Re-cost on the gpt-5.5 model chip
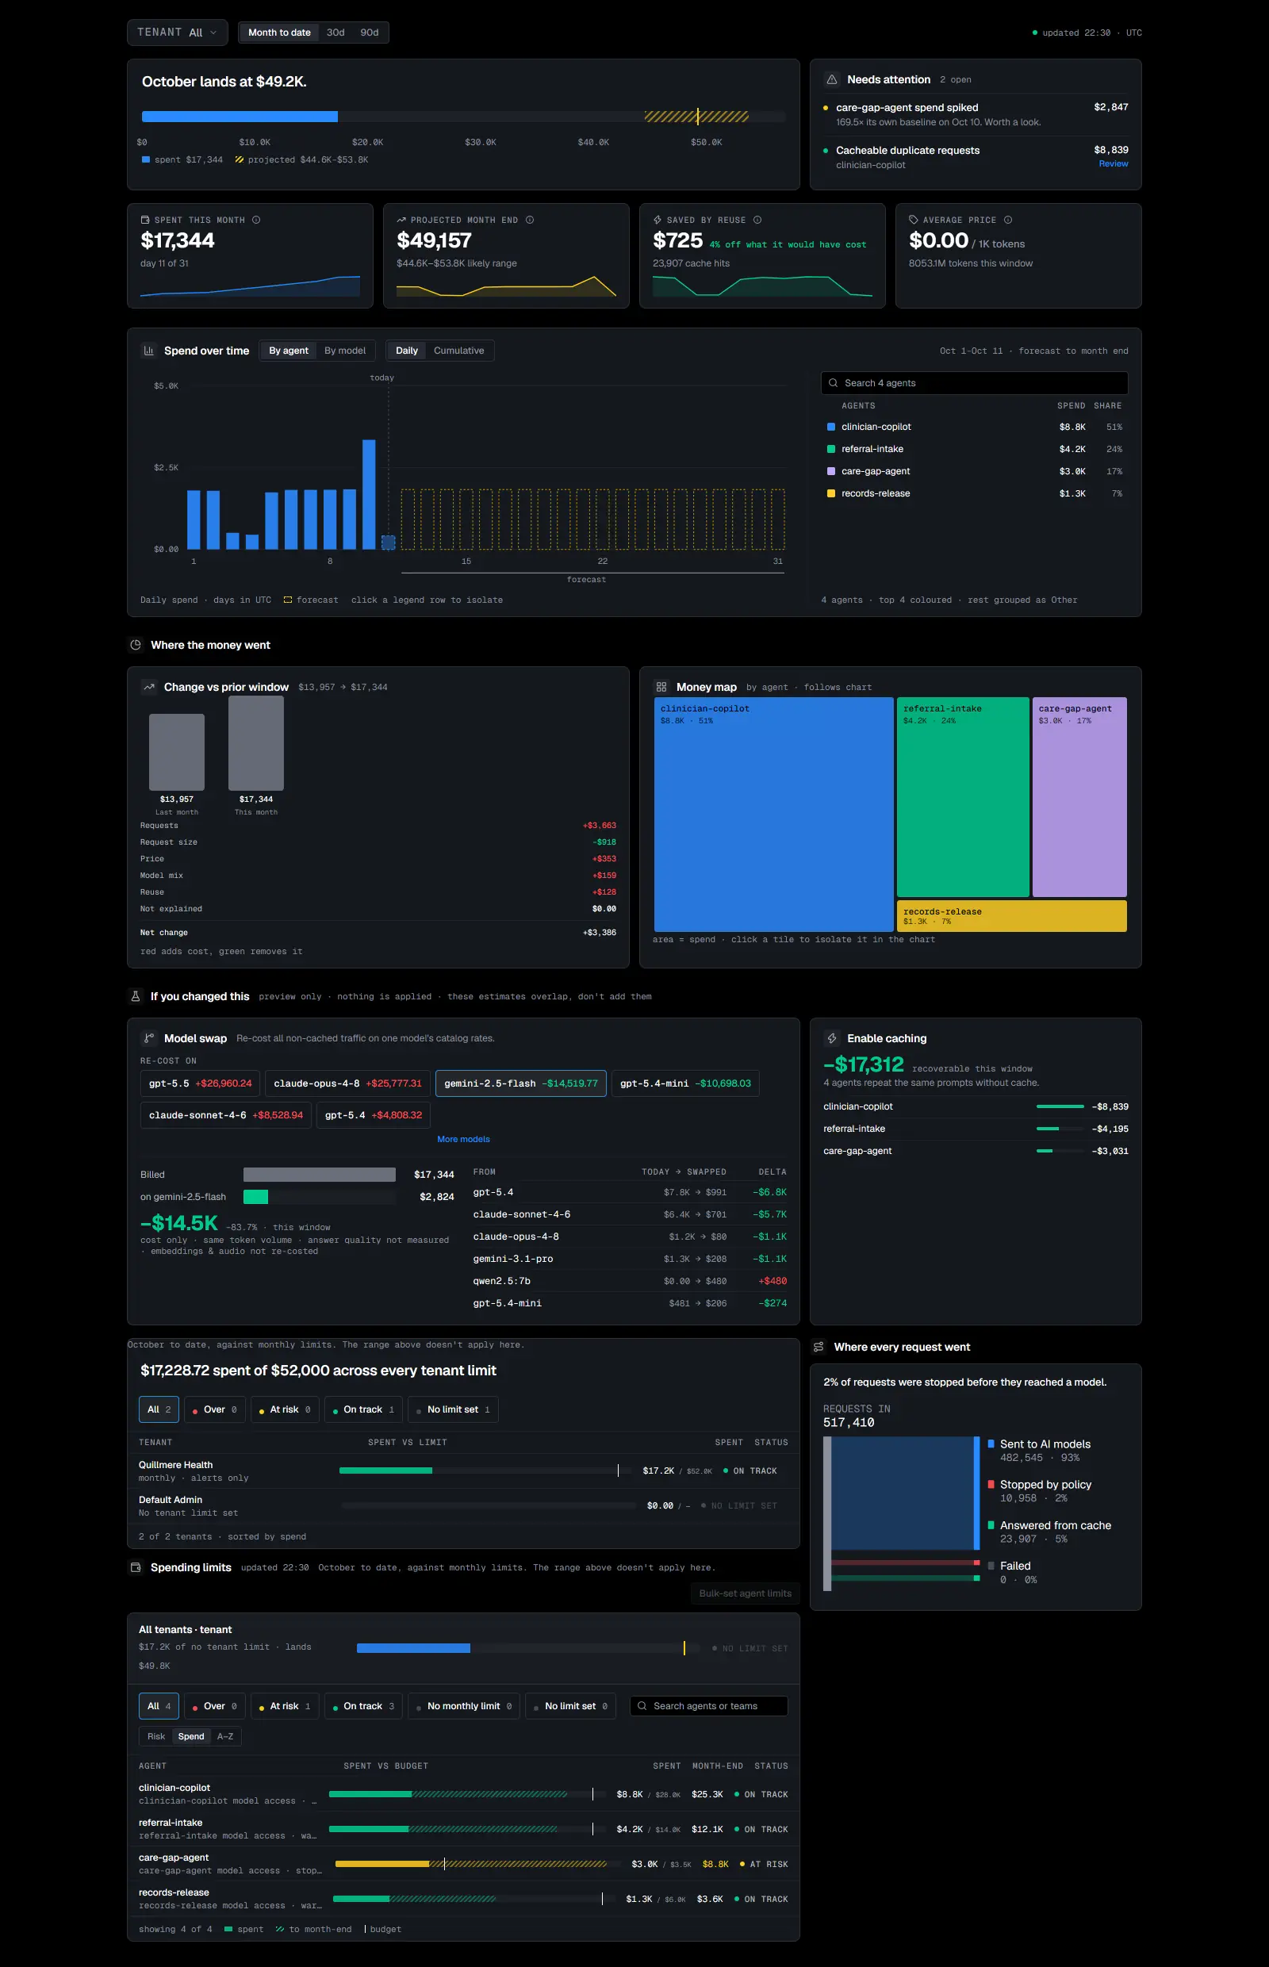1269x1967 pixels. point(200,1083)
